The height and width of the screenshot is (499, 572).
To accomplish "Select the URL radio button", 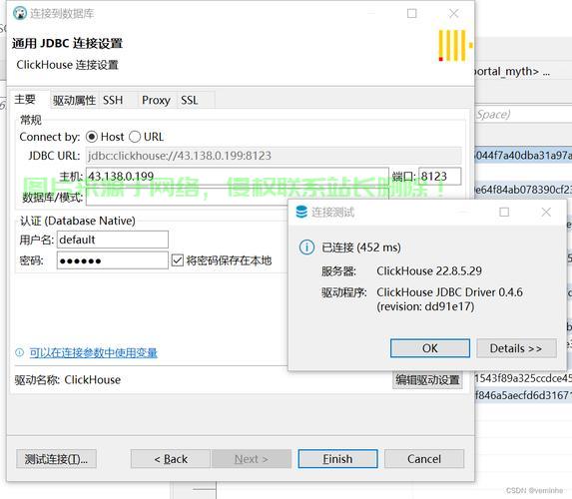I will coord(135,137).
